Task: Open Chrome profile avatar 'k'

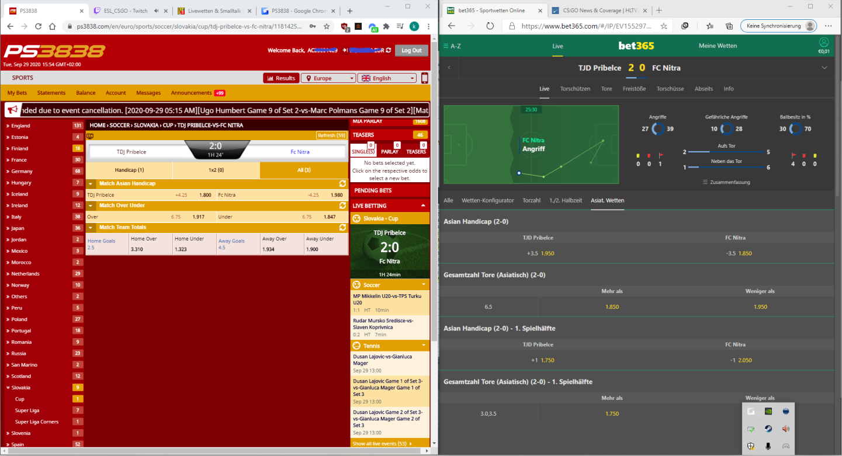Action: (x=414, y=26)
